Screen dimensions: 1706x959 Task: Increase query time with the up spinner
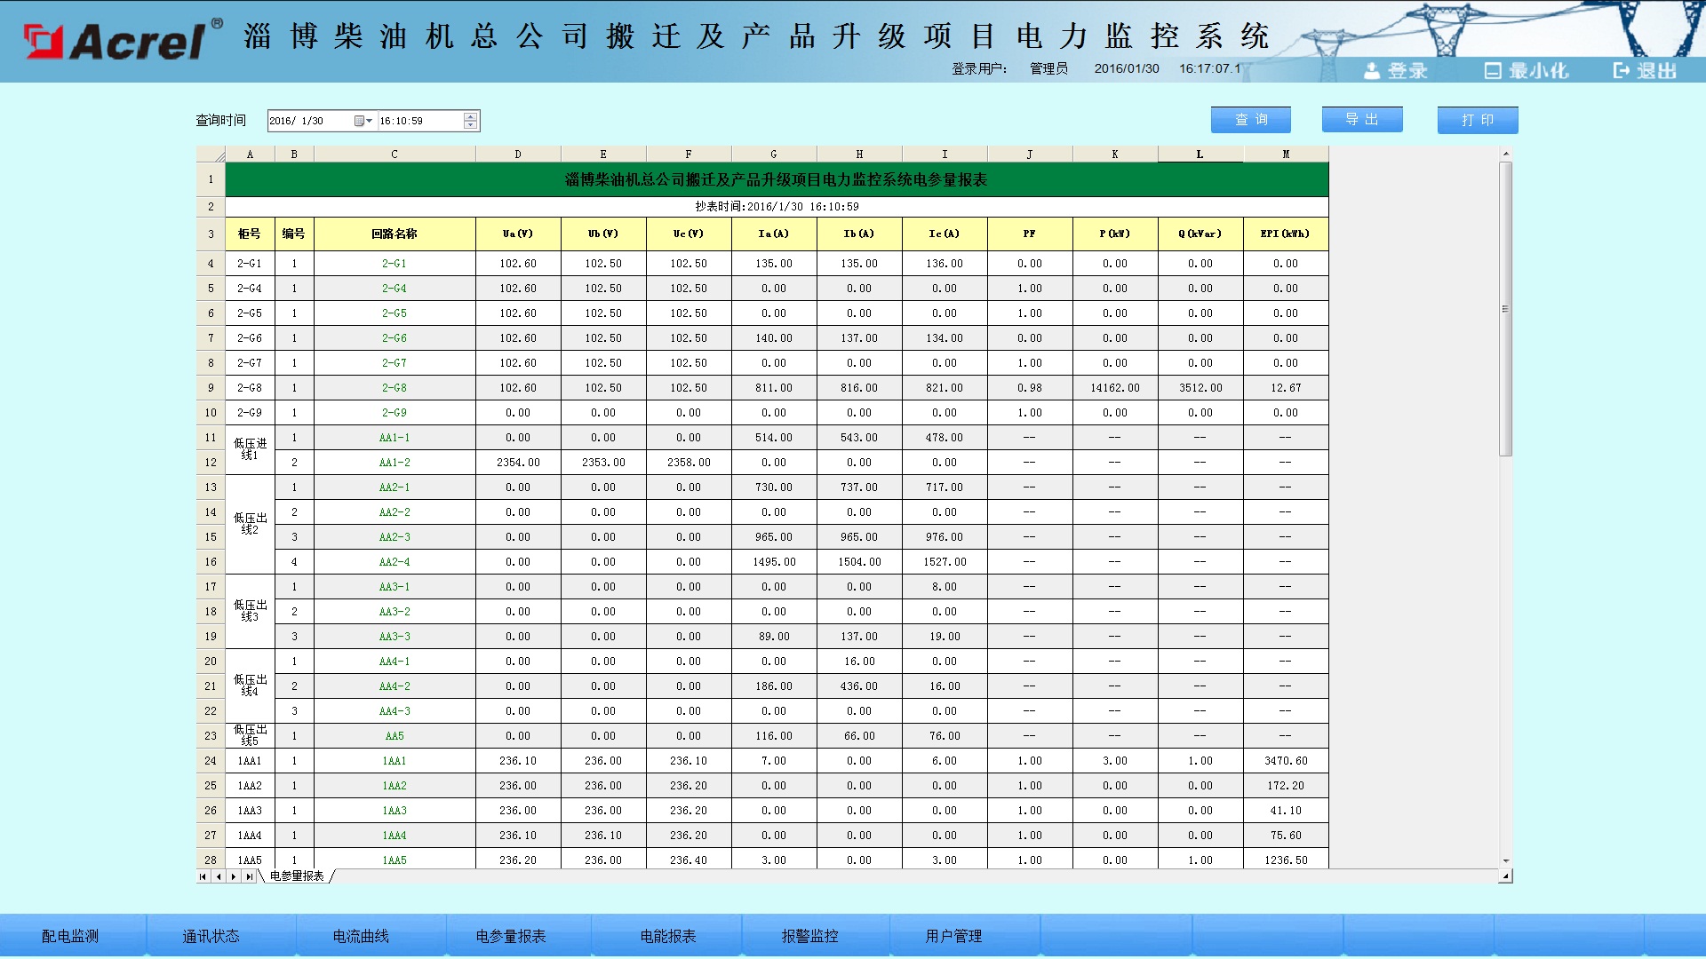click(470, 116)
